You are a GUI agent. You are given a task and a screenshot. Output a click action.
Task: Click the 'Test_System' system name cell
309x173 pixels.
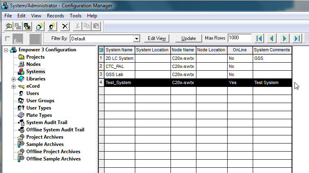coord(119,82)
